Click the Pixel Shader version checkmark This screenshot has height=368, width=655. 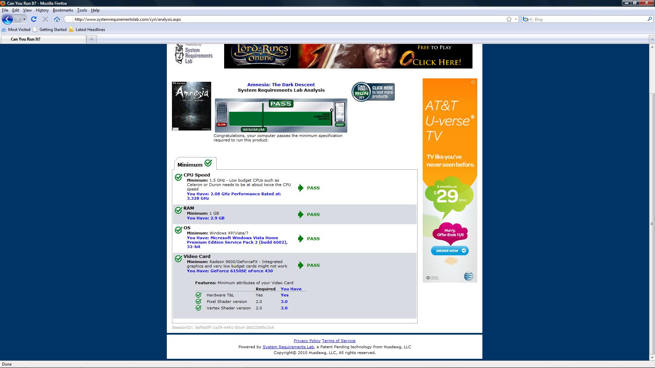pos(199,302)
